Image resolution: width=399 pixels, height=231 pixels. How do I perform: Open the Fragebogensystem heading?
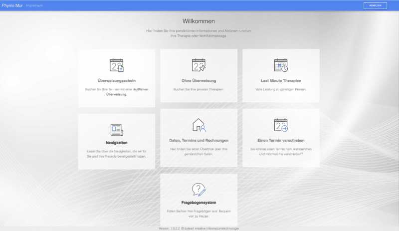(x=199, y=203)
